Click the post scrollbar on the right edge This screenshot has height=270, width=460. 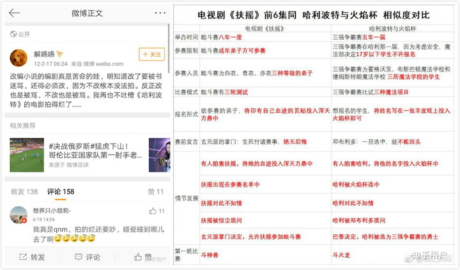point(169,49)
